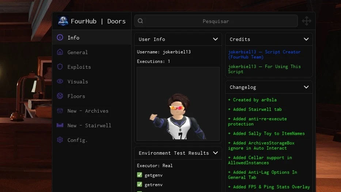This screenshot has width=341, height=192.
Task: Click the Changelog header label
Action: click(243, 87)
